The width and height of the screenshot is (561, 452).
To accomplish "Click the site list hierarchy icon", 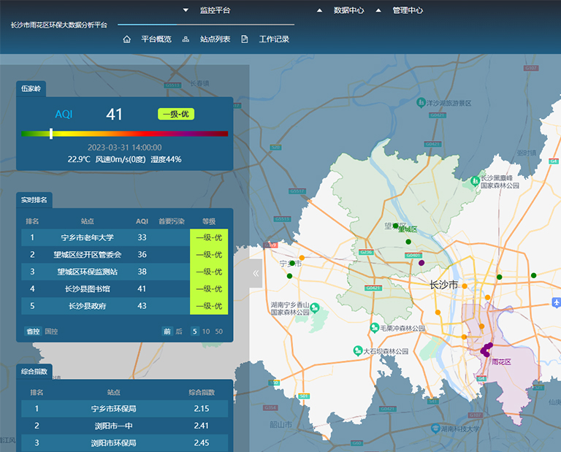I will (186, 39).
